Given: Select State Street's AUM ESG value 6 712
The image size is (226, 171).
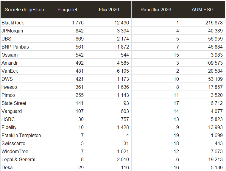Looking at the screenshot, I should 217,103.
